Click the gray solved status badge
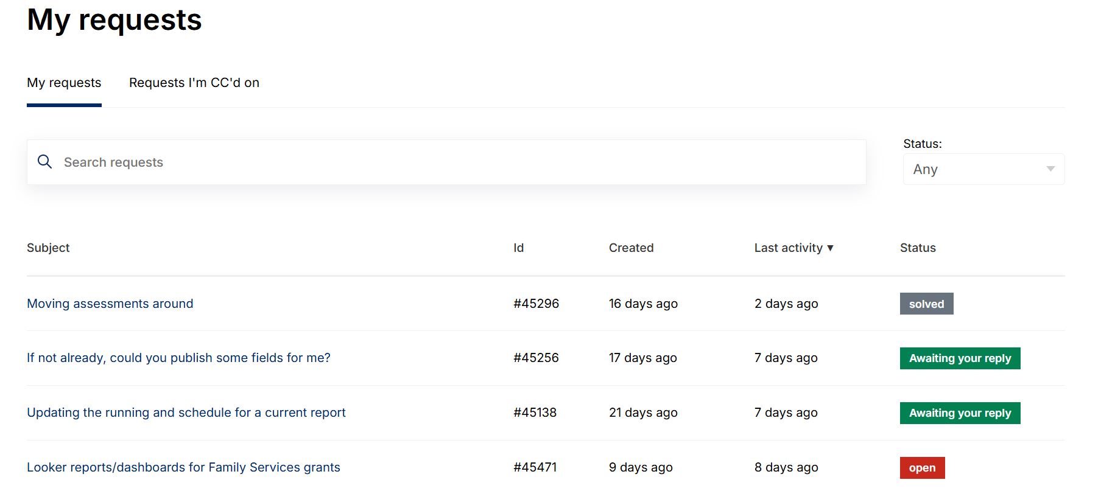The image size is (1101, 491). (x=926, y=304)
